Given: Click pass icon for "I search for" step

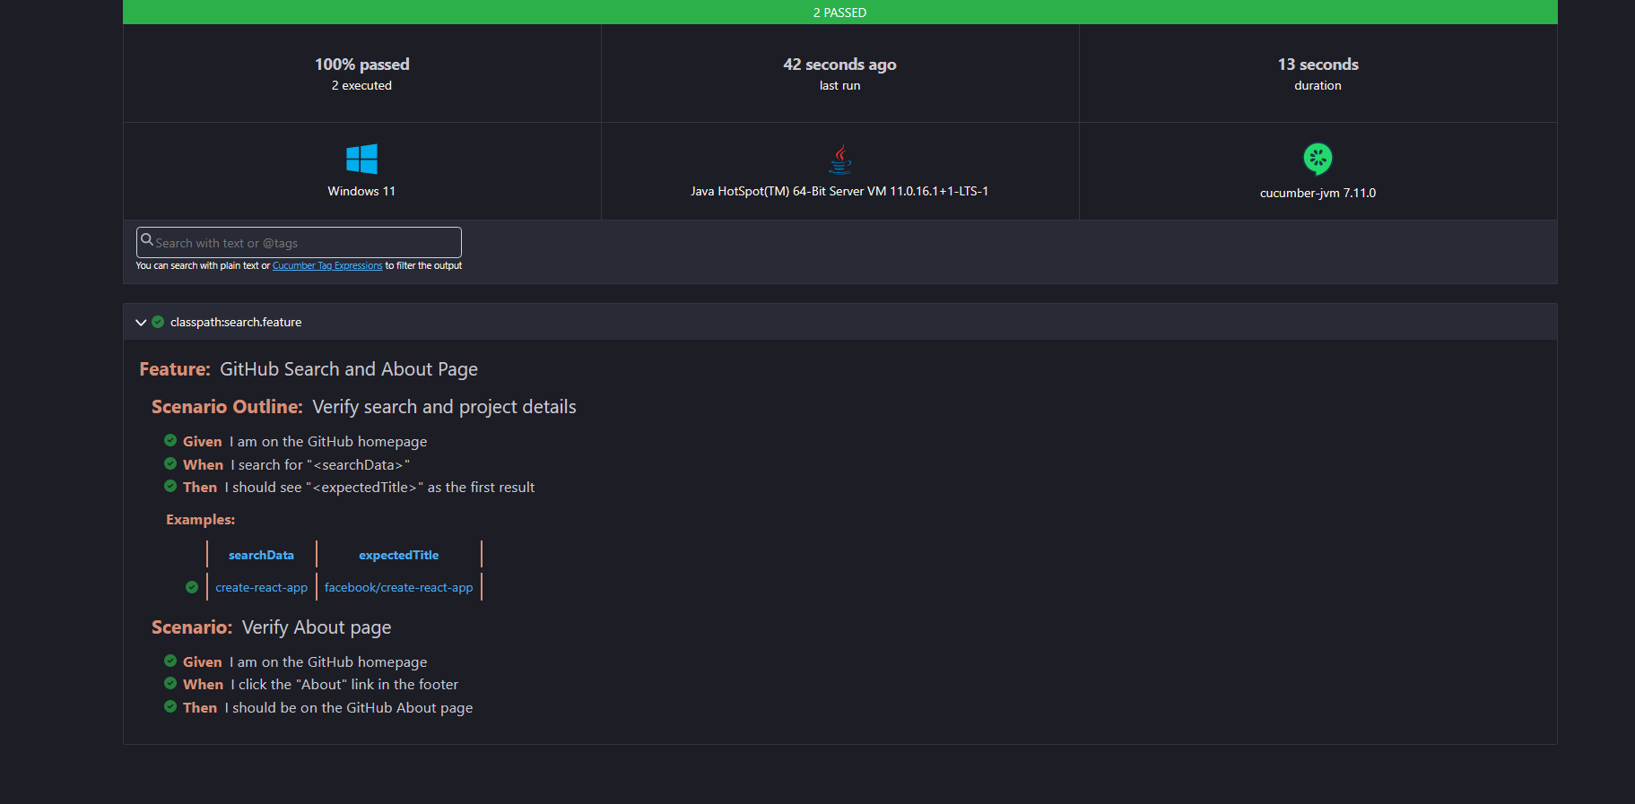Looking at the screenshot, I should coord(170,463).
